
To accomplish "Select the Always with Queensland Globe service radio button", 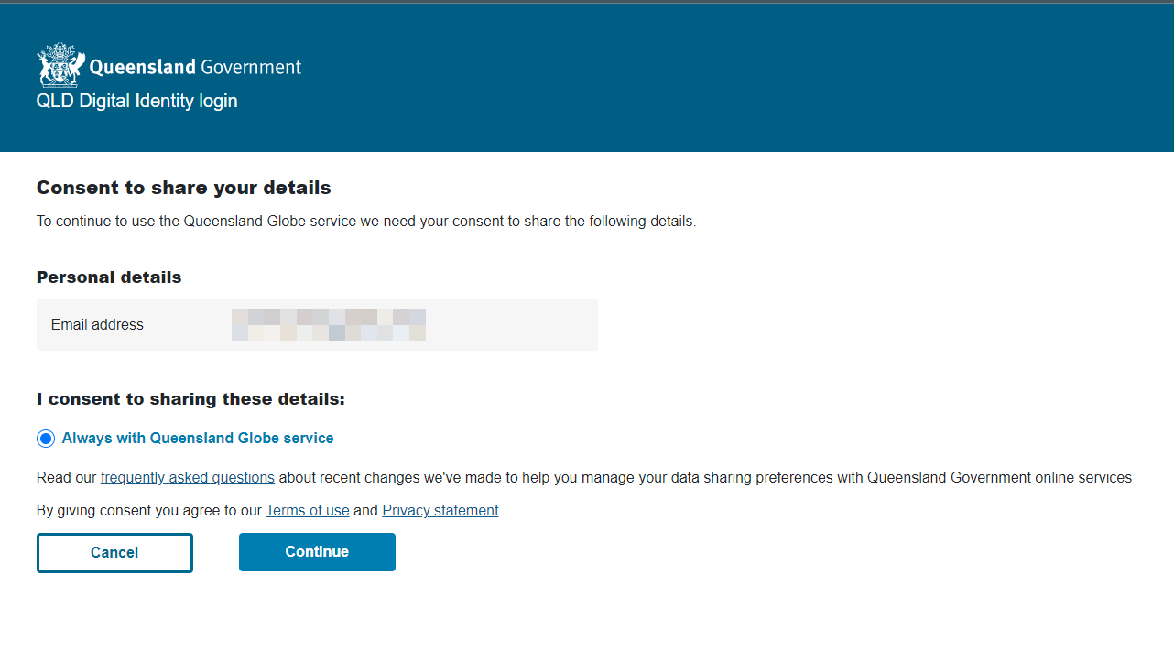I will pyautogui.click(x=46, y=438).
